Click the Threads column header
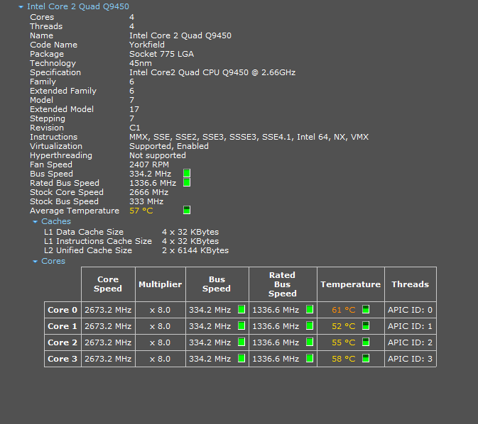 pyautogui.click(x=411, y=284)
